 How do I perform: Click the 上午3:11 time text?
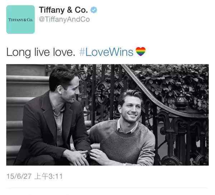(x=49, y=176)
